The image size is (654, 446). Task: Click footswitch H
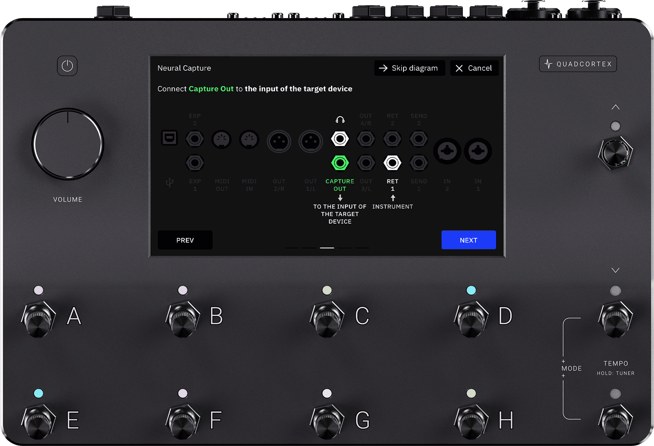tap(471, 422)
